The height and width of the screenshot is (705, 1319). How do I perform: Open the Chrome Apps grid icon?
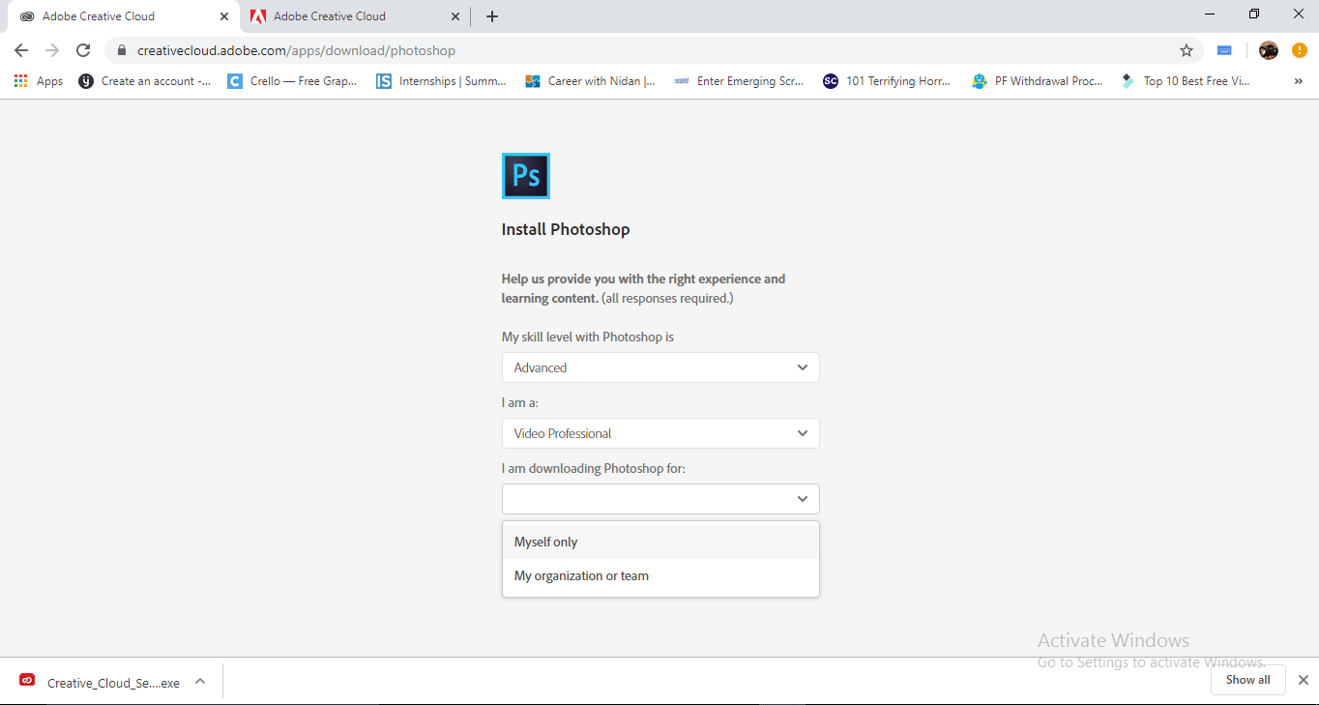[x=20, y=80]
